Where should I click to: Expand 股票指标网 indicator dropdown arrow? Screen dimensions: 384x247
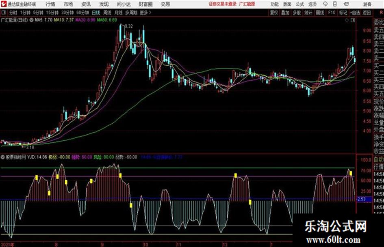[3, 157]
